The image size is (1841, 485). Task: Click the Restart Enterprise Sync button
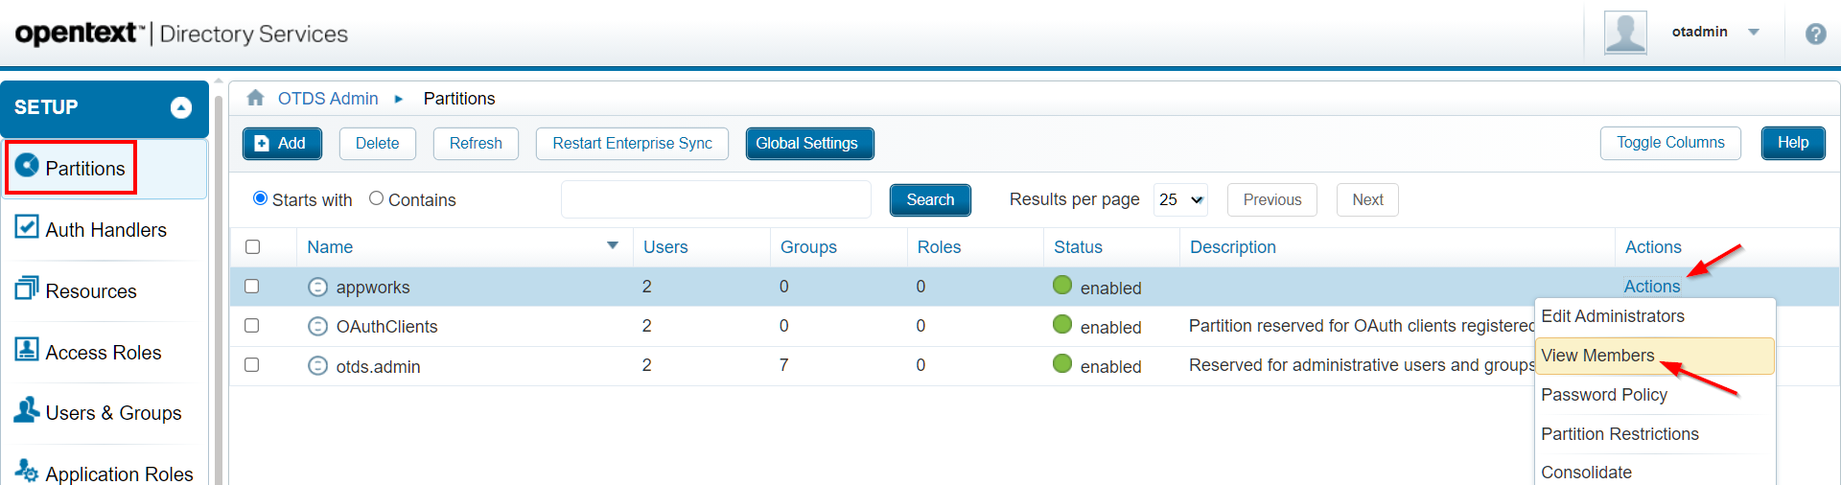[x=632, y=144]
